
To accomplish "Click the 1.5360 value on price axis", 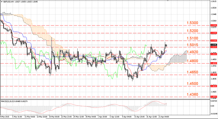I will click(x=214, y=21).
